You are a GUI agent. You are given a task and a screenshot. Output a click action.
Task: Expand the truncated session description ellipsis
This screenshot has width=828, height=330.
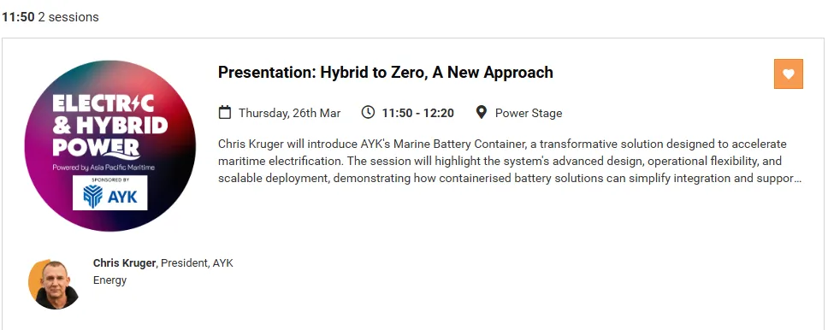click(x=797, y=179)
